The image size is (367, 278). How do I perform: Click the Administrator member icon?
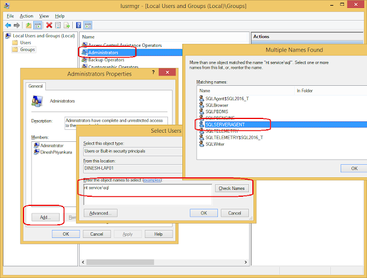pyautogui.click(x=37, y=145)
